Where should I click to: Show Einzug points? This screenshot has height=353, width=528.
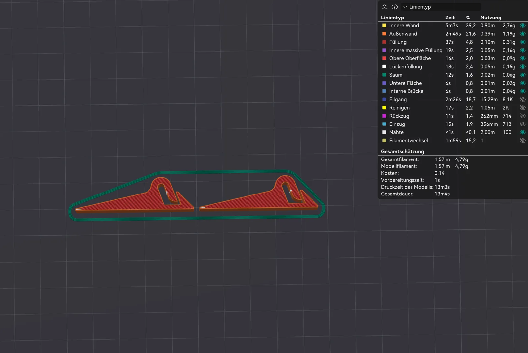tap(523, 124)
